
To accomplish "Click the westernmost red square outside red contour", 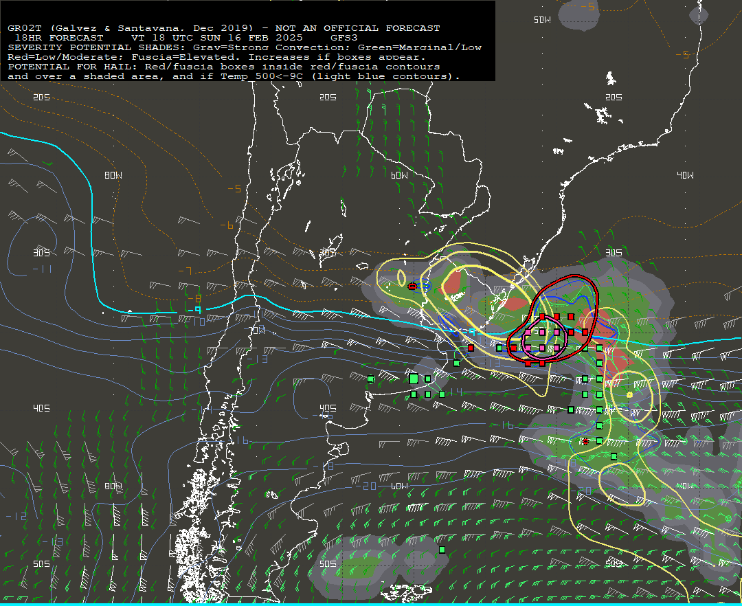I will [471, 348].
